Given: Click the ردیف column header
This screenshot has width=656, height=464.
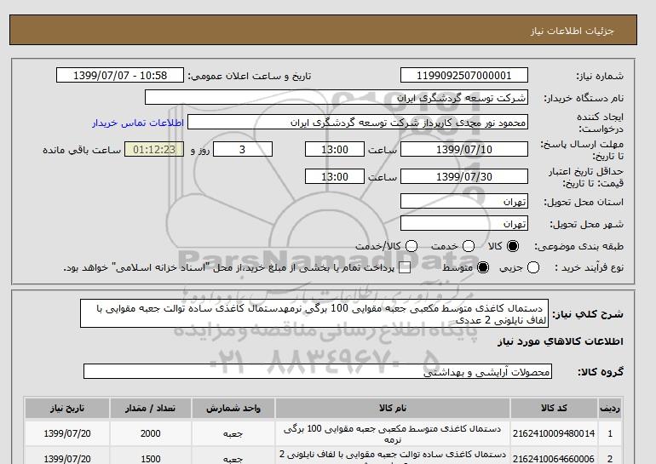Looking at the screenshot, I should [x=609, y=408].
